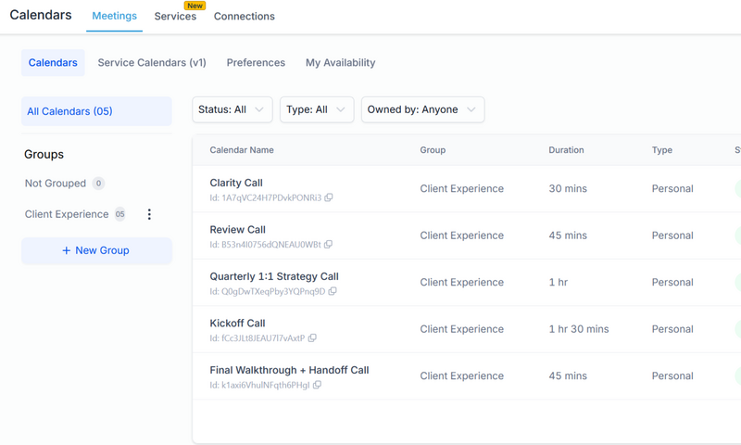Switch to My Availability tab
This screenshot has height=445, width=741.
(x=340, y=63)
